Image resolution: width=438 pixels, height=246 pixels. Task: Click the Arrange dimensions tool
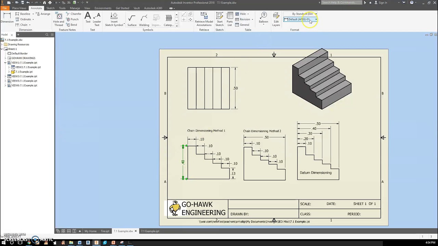(x=43, y=14)
